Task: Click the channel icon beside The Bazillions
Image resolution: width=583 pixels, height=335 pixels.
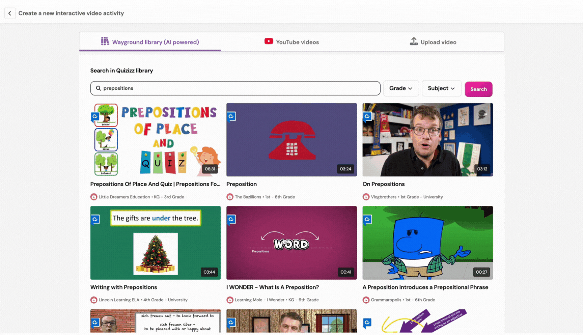Action: (x=230, y=197)
